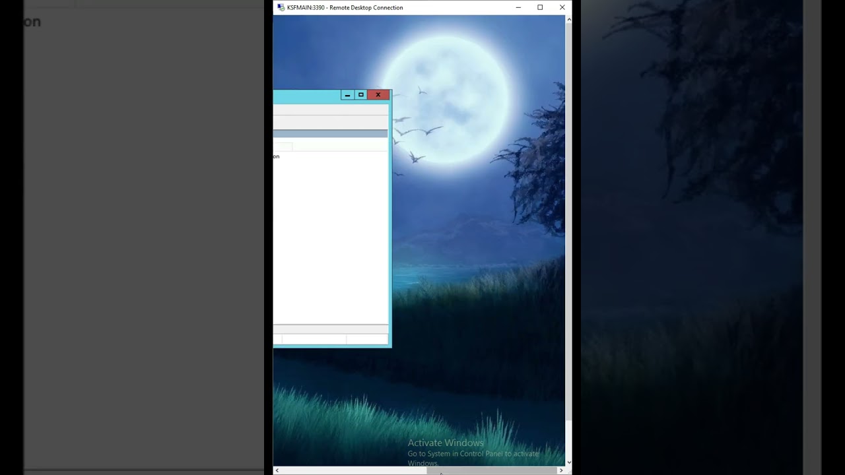Select the gray-blue header bar in the remote app
Image resolution: width=845 pixels, height=475 pixels.
click(x=330, y=134)
